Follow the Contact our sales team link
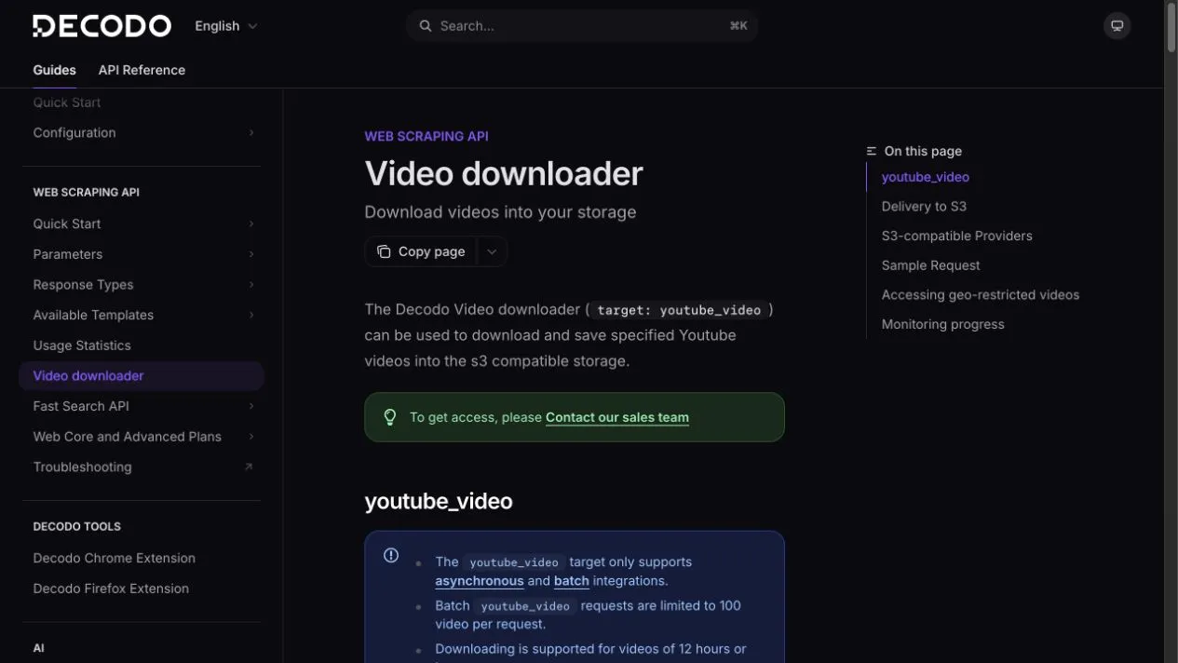 point(617,417)
